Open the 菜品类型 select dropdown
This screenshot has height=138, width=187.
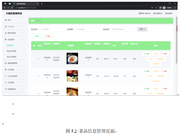123,29
